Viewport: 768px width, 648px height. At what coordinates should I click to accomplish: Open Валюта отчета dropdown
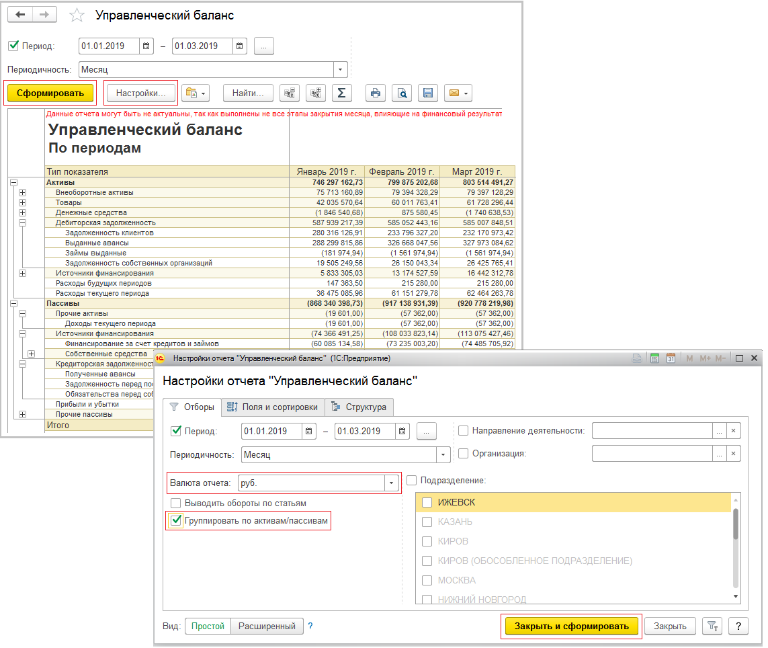point(390,483)
